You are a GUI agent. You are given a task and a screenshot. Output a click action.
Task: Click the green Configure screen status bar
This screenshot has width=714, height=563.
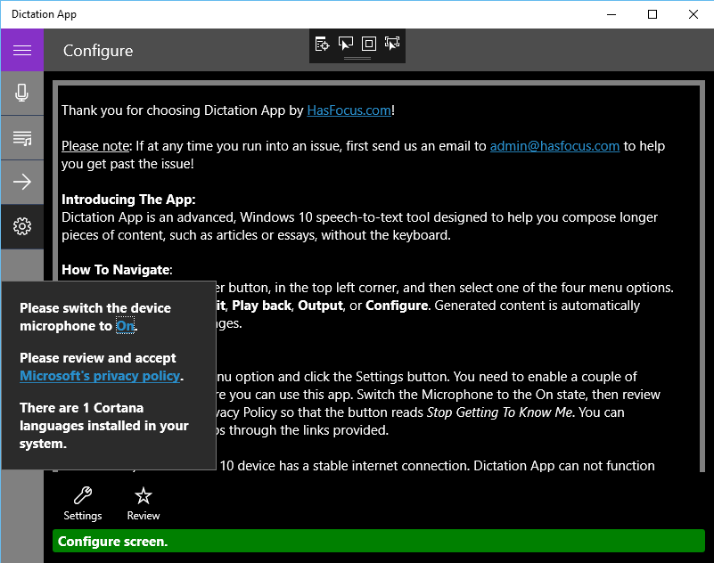(379, 541)
